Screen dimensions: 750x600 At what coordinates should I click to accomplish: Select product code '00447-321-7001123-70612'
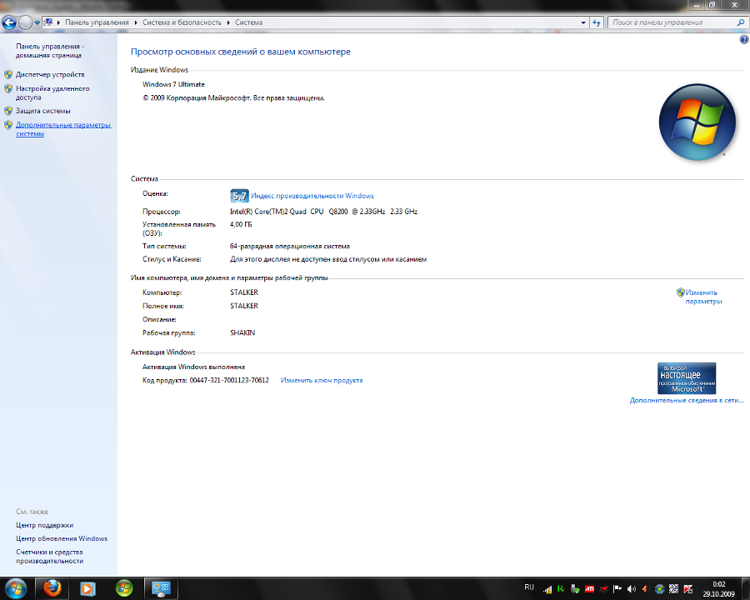click(229, 380)
